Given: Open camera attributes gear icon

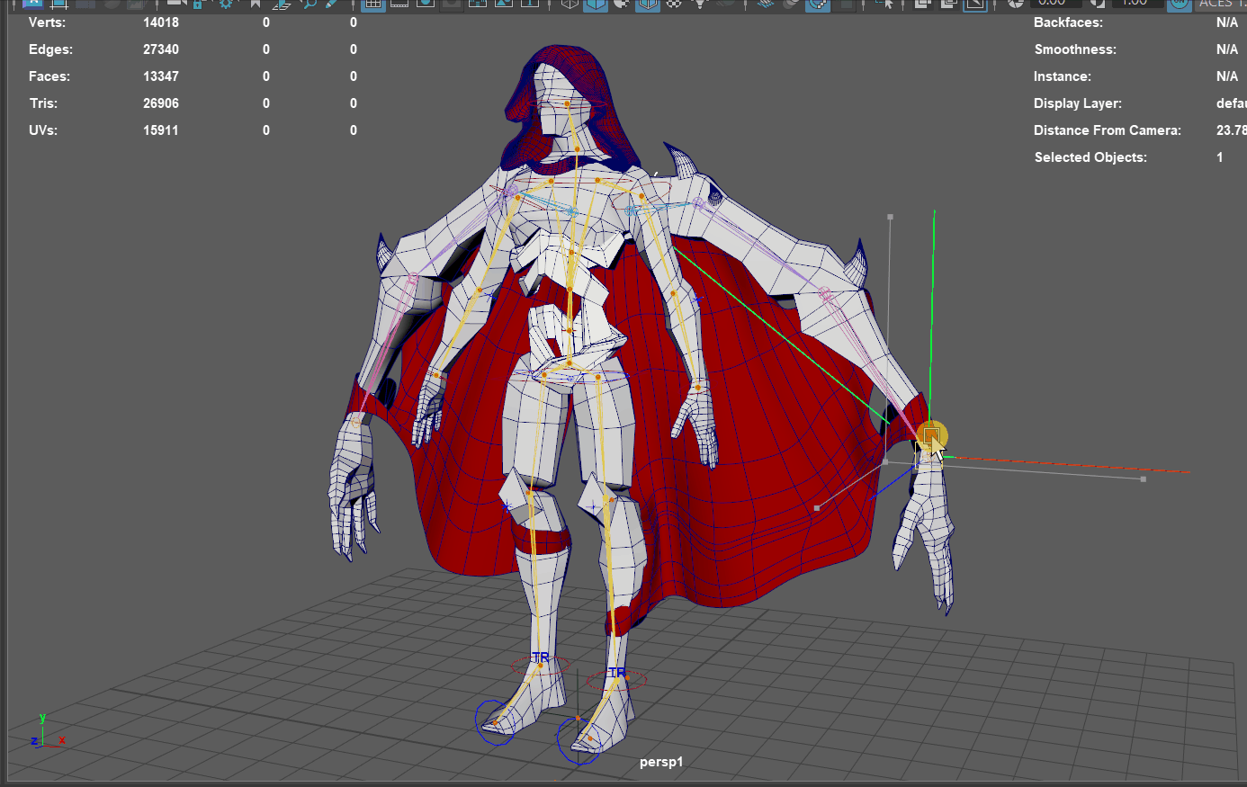Looking at the screenshot, I should coord(226,4).
